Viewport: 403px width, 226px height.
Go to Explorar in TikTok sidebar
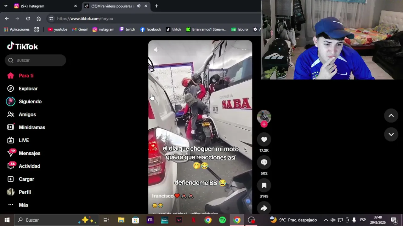22,89
